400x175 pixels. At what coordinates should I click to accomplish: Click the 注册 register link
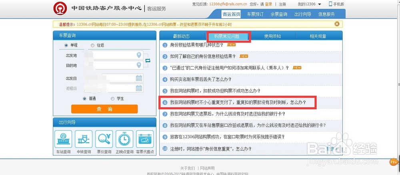click(282, 4)
